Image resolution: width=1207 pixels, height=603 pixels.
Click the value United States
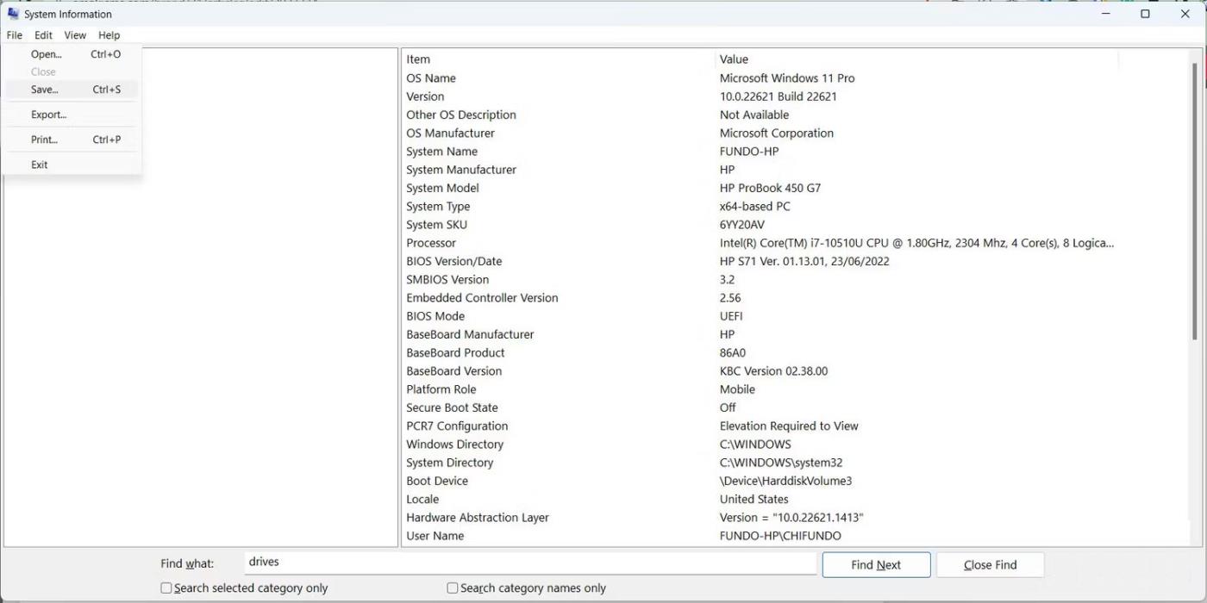pyautogui.click(x=754, y=500)
